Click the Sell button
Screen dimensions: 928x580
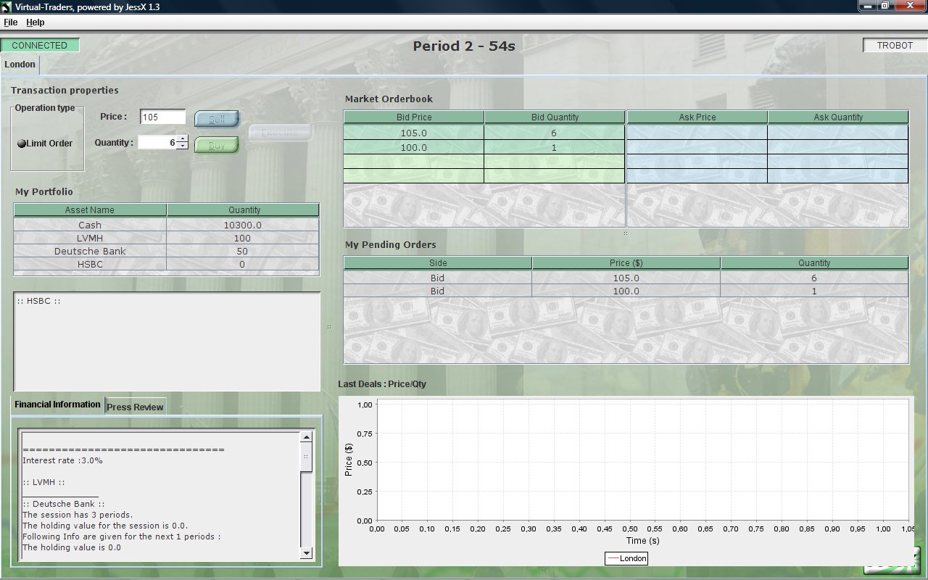point(217,118)
